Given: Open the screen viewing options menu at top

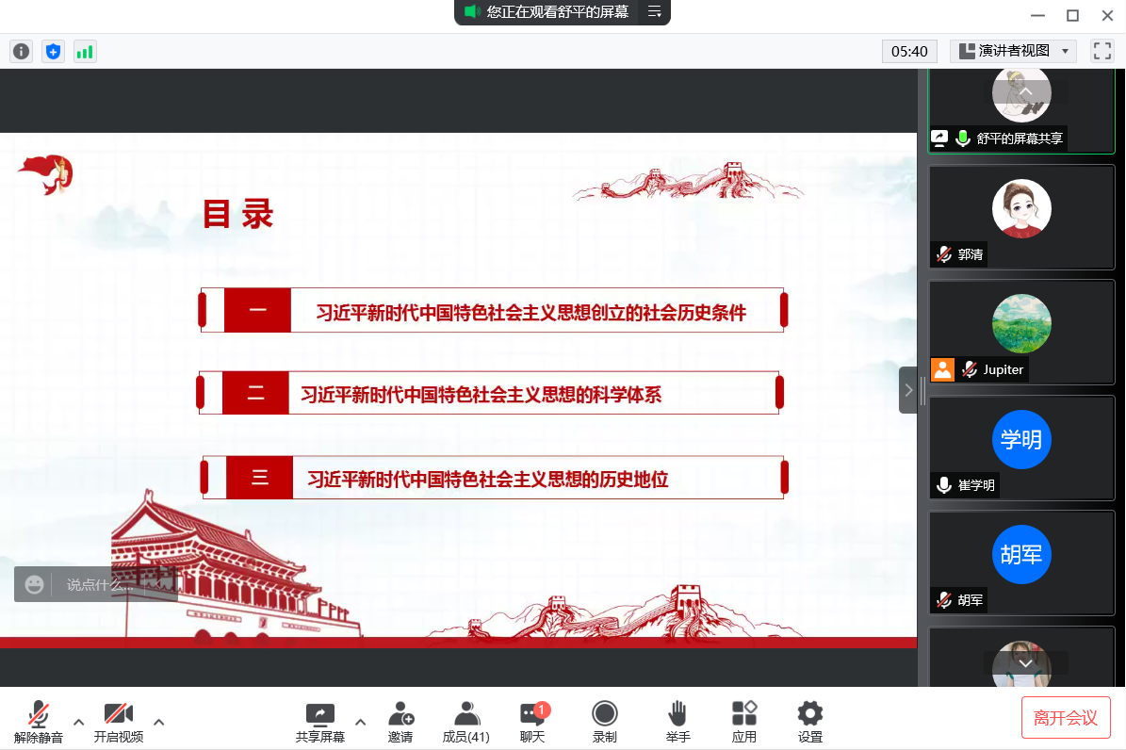Looking at the screenshot, I should pos(654,12).
